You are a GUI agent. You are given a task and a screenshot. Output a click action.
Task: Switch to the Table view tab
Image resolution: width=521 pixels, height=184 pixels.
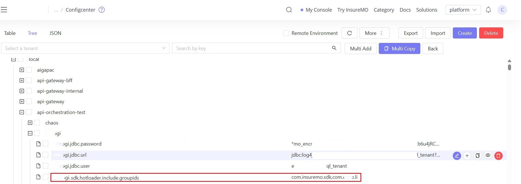[x=10, y=33]
